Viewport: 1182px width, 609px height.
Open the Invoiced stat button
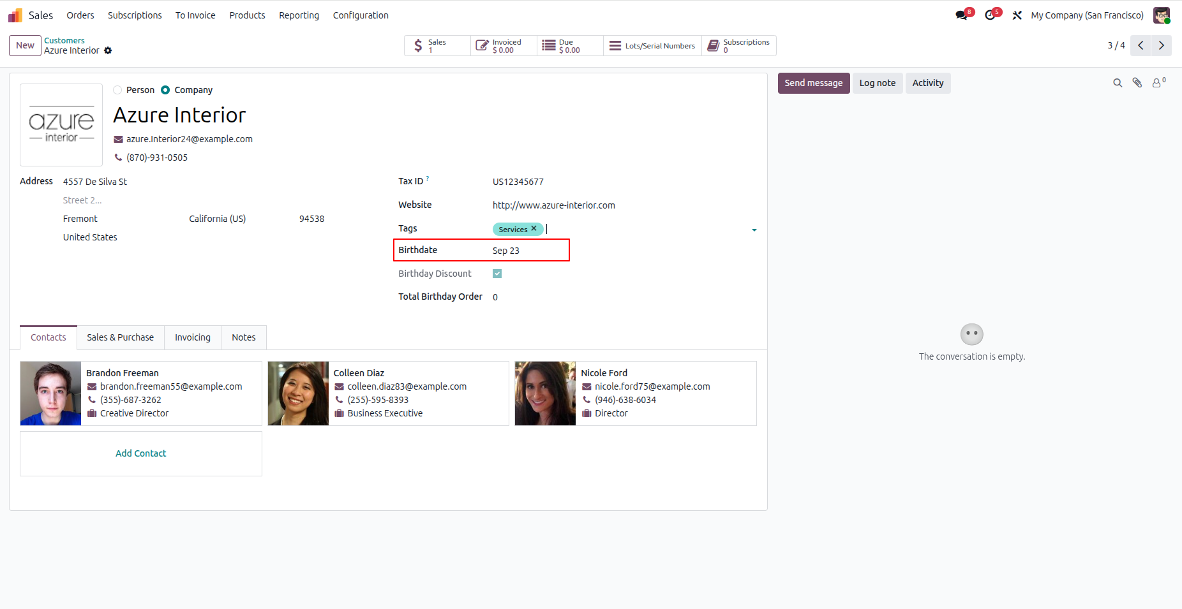click(504, 46)
